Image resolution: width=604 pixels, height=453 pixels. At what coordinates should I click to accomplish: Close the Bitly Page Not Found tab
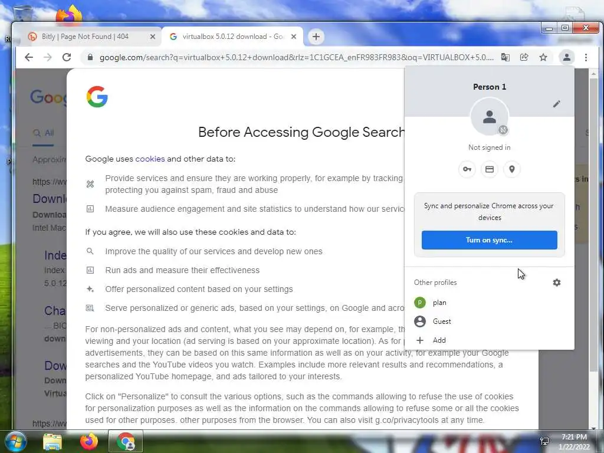click(153, 37)
